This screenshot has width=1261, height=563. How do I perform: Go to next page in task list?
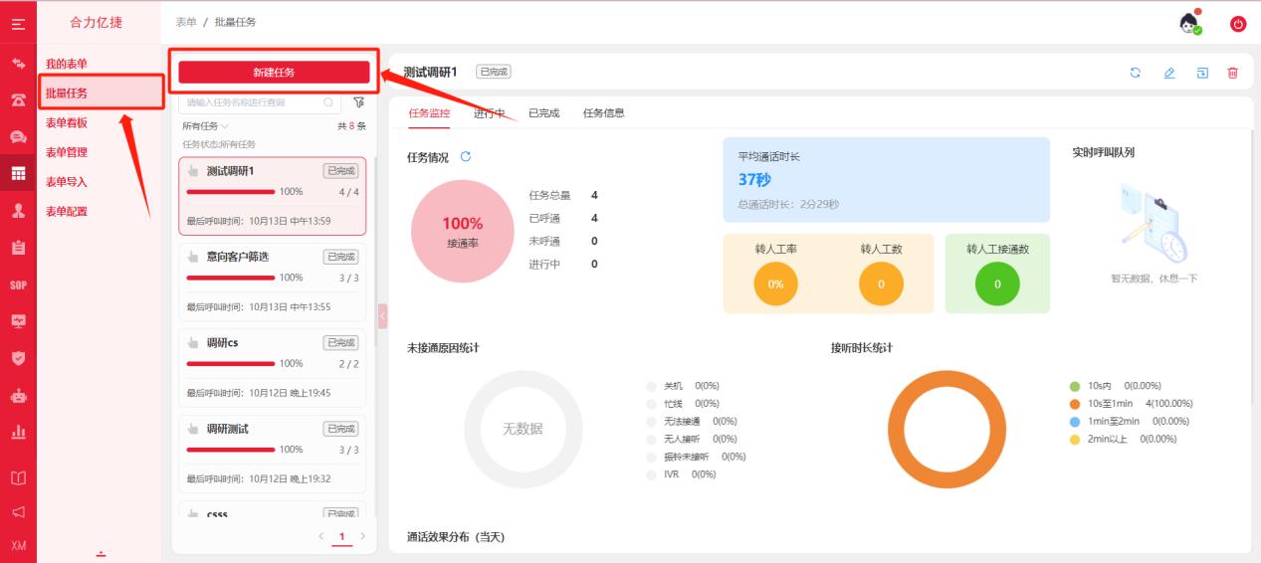click(x=362, y=537)
